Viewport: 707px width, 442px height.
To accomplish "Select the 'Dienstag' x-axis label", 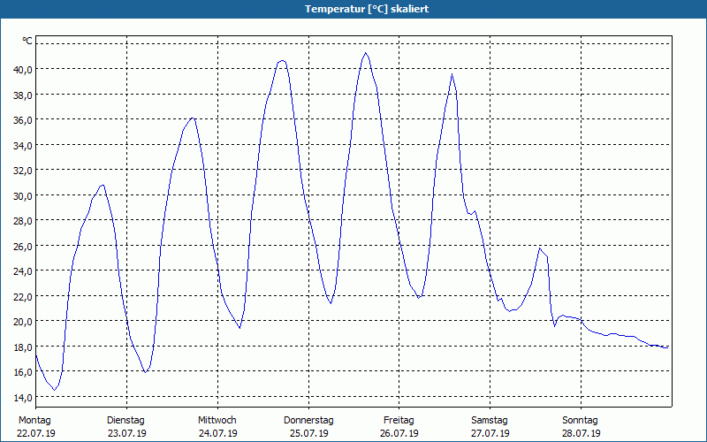I will [125, 420].
